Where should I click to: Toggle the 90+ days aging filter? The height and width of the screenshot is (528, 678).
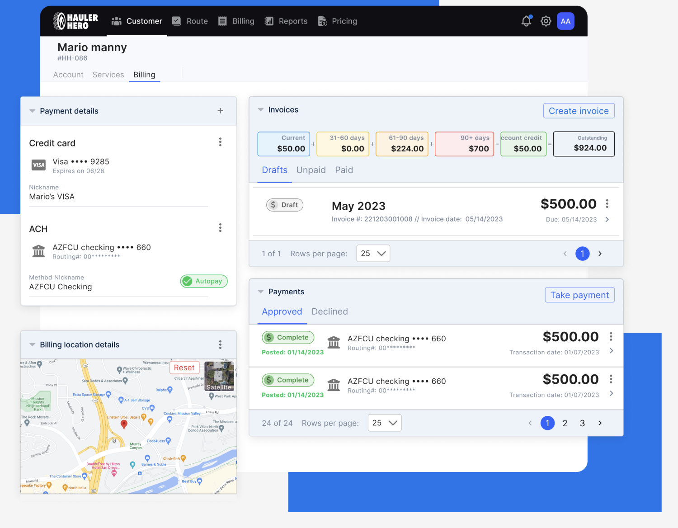click(464, 144)
